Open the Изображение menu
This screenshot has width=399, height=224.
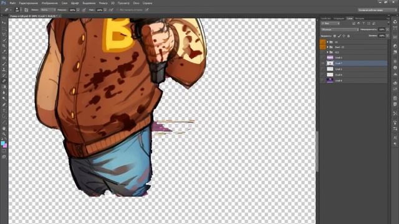coord(50,3)
